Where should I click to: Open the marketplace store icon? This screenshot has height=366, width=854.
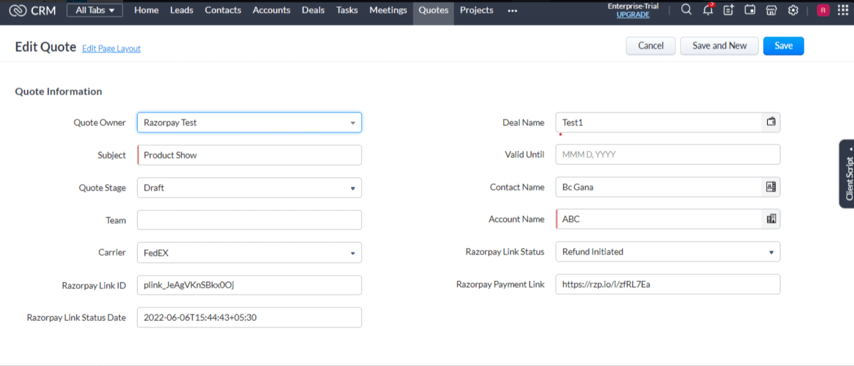(x=772, y=10)
